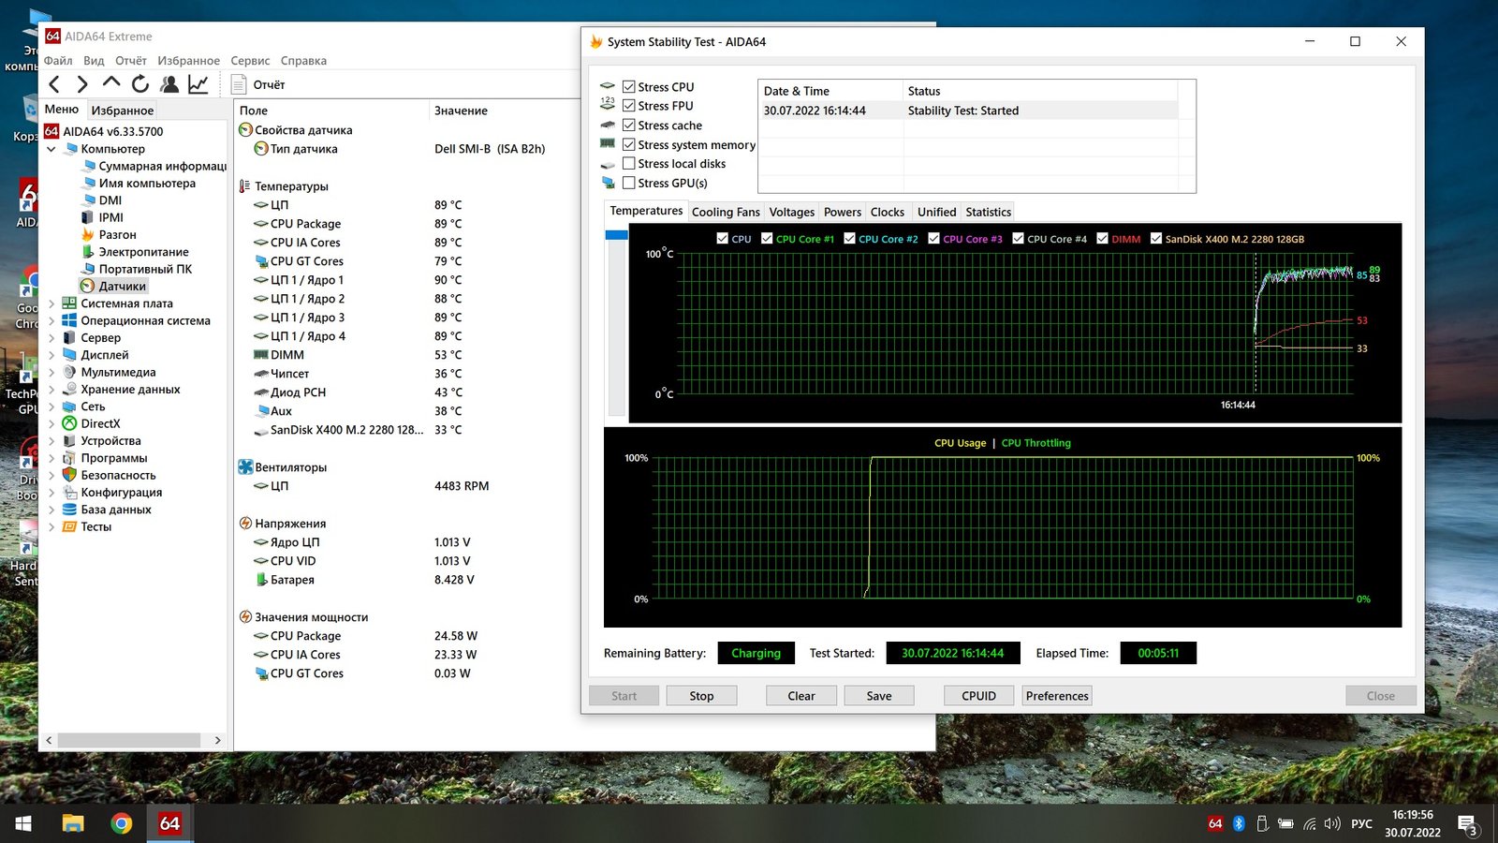Select the Тесты tree item
Image resolution: width=1498 pixels, height=843 pixels.
(x=87, y=526)
